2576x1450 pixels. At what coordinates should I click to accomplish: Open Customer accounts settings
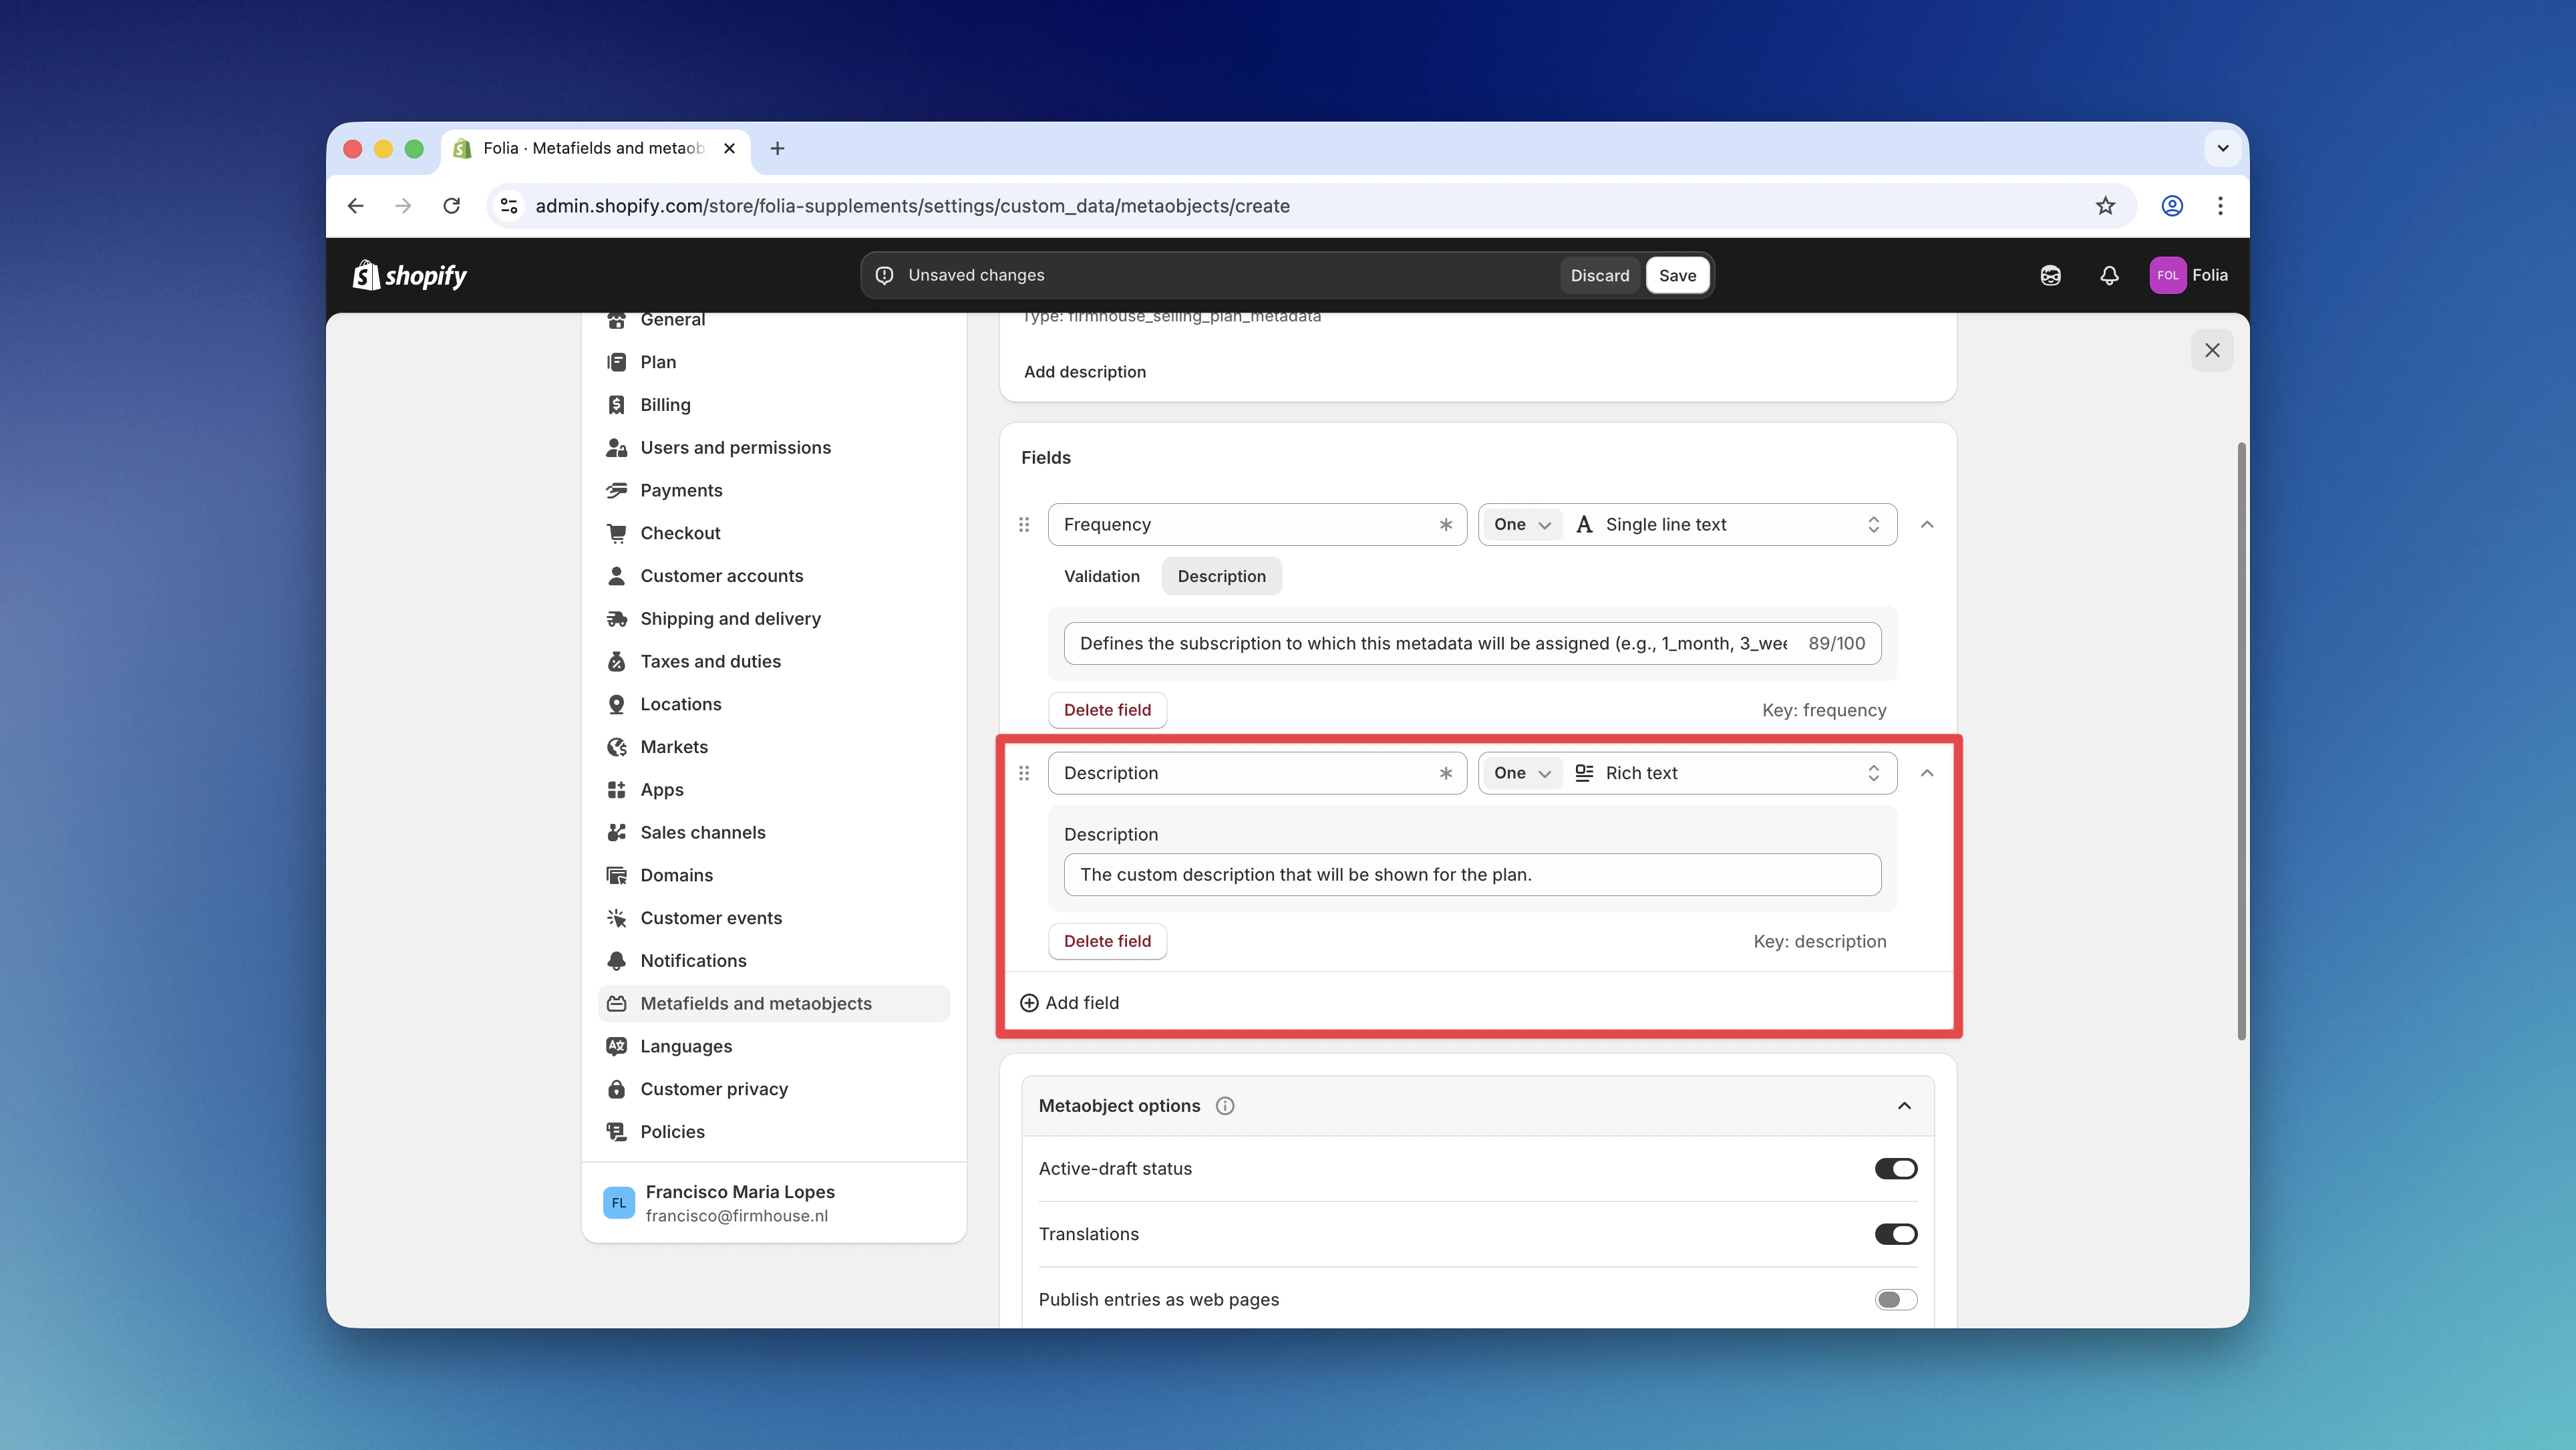773,575
